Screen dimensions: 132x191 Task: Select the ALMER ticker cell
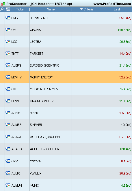pos(20,125)
